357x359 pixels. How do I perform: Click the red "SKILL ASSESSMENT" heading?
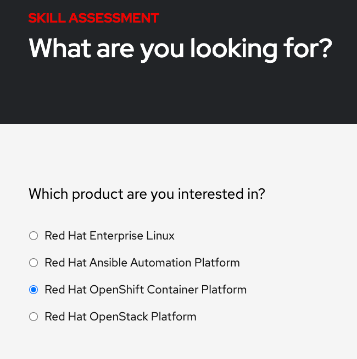(x=93, y=18)
